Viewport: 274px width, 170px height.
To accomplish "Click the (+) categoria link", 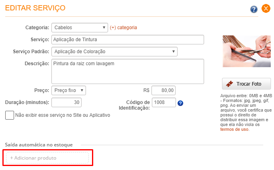I will (123, 28).
